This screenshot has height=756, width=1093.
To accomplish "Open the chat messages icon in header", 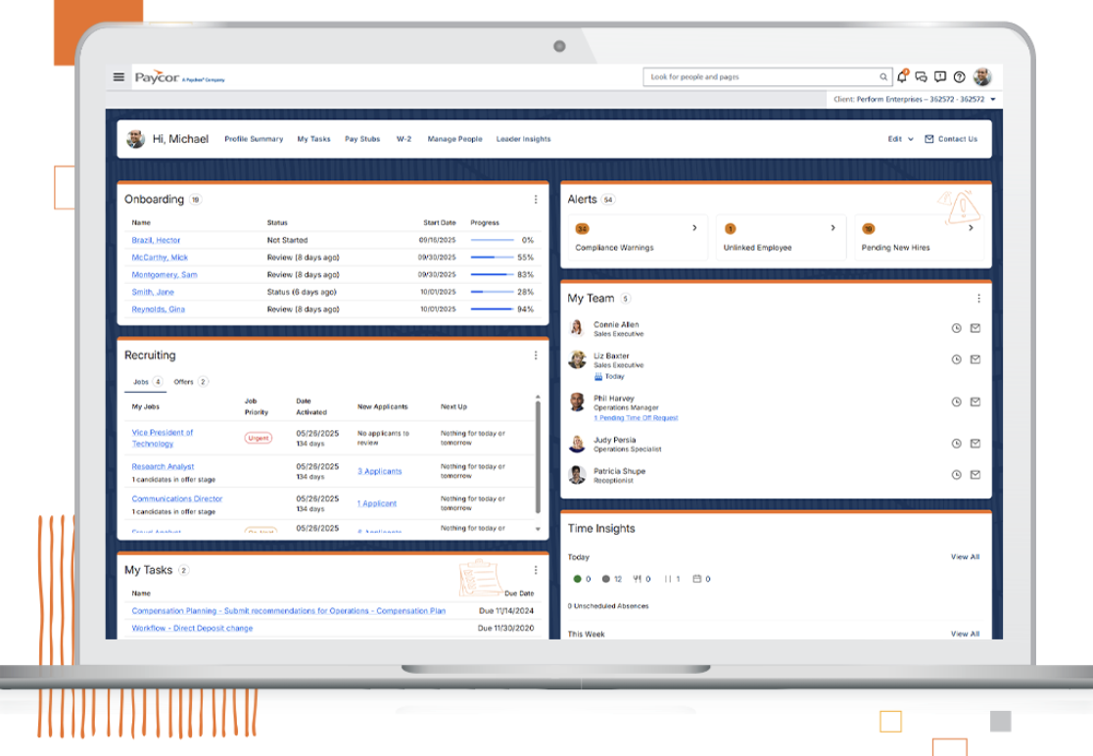I will 920,75.
